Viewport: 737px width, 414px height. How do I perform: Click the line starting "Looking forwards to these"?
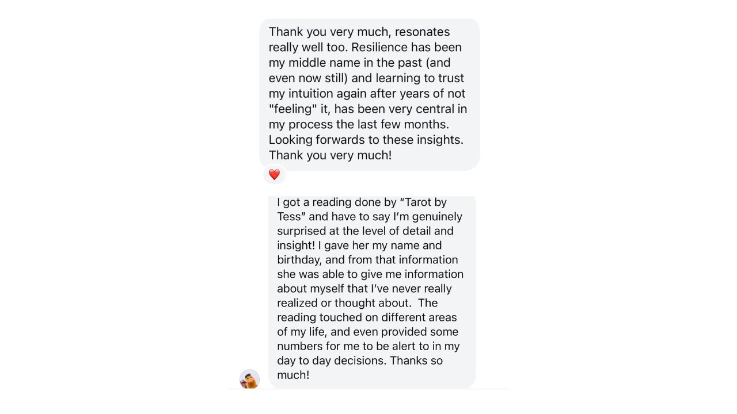[366, 140]
